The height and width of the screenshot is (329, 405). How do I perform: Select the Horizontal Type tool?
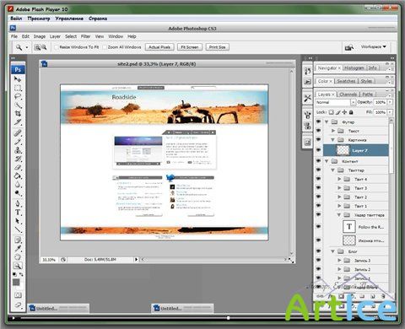coord(18,213)
